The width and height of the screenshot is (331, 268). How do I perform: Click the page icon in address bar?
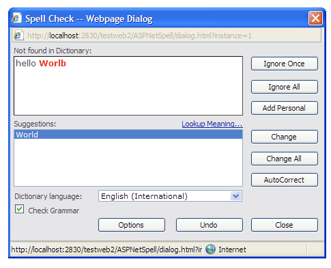click(18, 36)
